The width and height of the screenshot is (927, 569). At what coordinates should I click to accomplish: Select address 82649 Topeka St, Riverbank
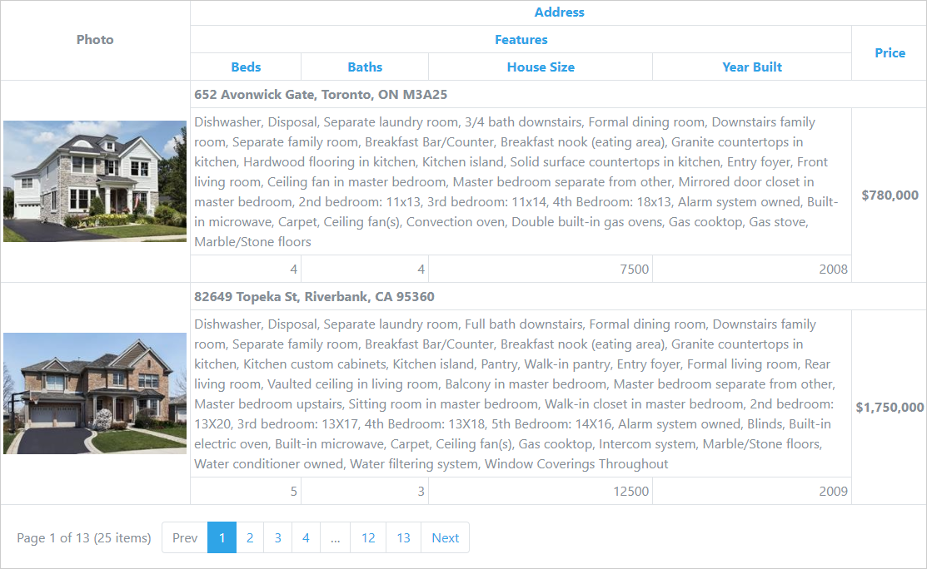pos(314,296)
